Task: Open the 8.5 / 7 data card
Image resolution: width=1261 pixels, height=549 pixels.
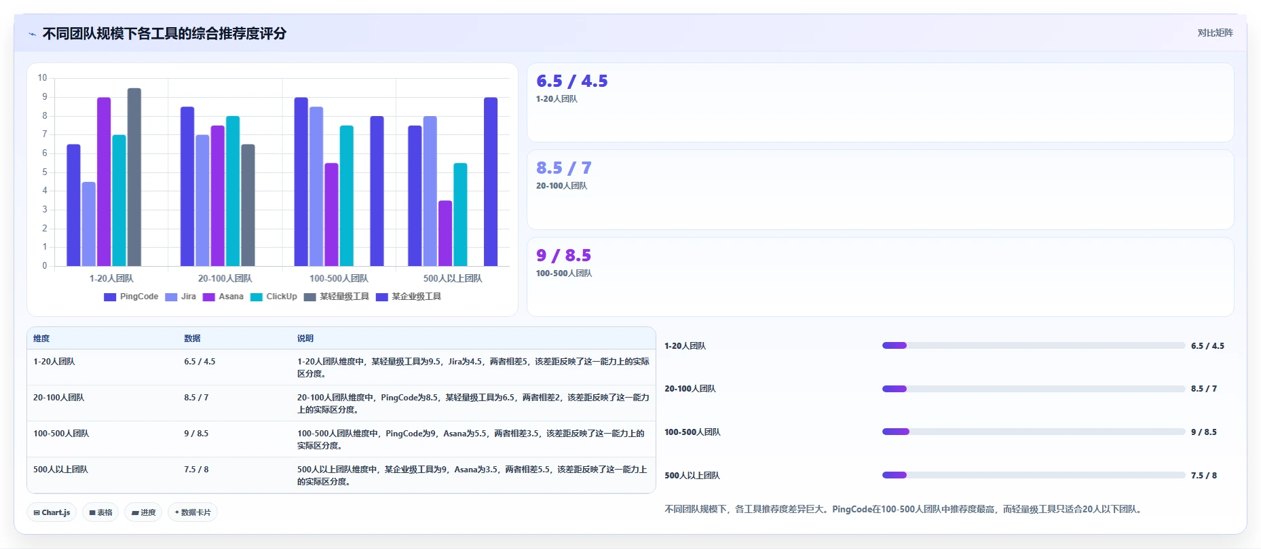Action: 880,189
